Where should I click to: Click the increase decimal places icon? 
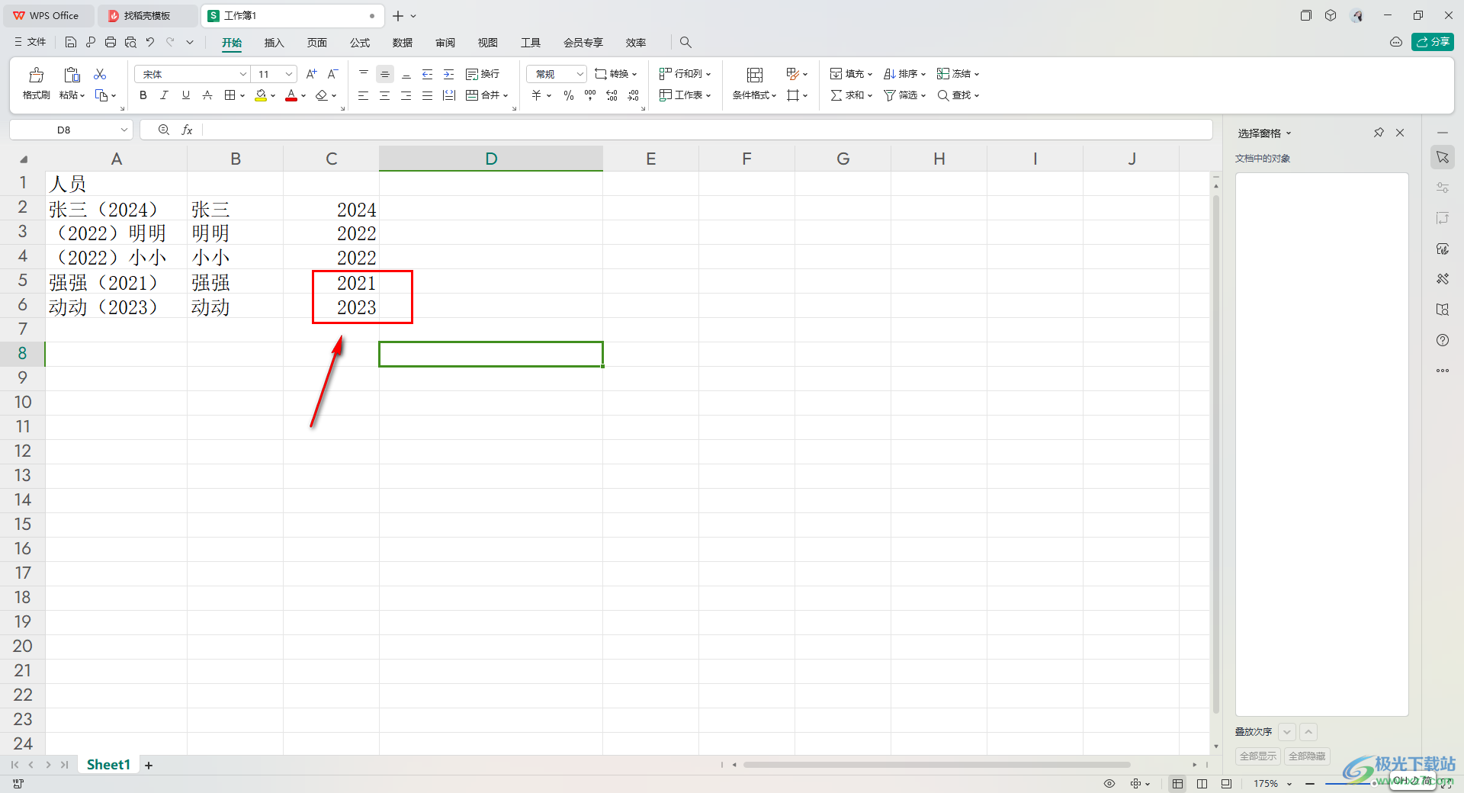pyautogui.click(x=612, y=95)
